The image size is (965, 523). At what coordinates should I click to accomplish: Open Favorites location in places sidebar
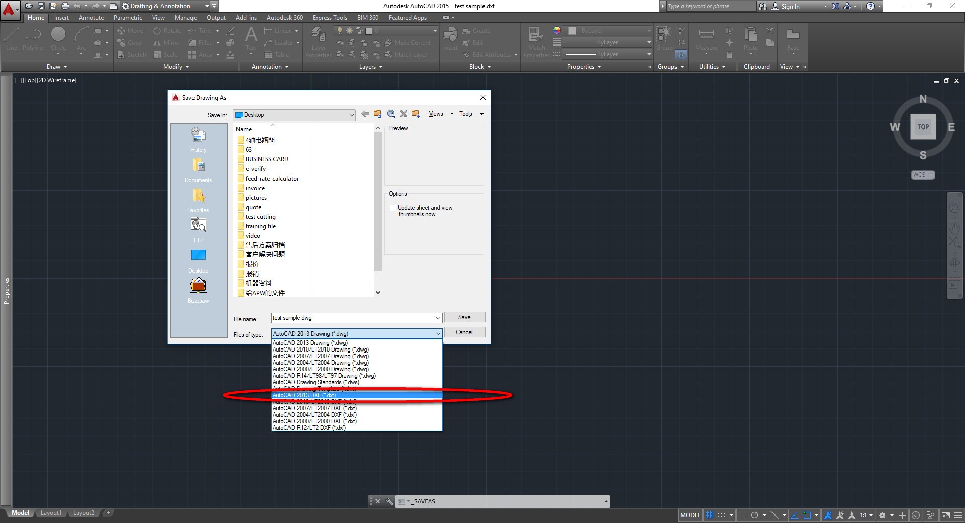coord(199,201)
